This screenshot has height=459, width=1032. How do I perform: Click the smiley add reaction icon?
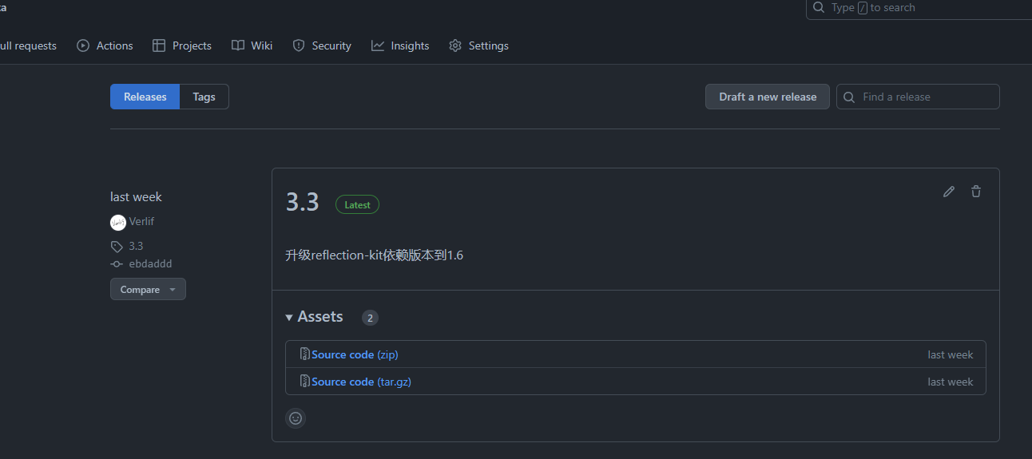[296, 418]
